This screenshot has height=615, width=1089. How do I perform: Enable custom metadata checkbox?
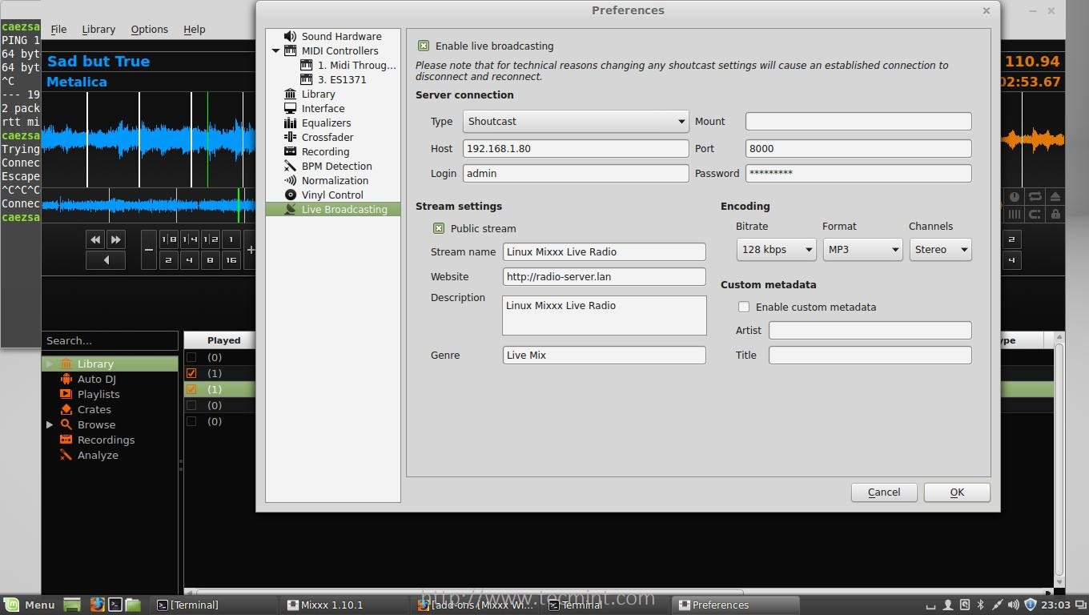[x=744, y=307]
